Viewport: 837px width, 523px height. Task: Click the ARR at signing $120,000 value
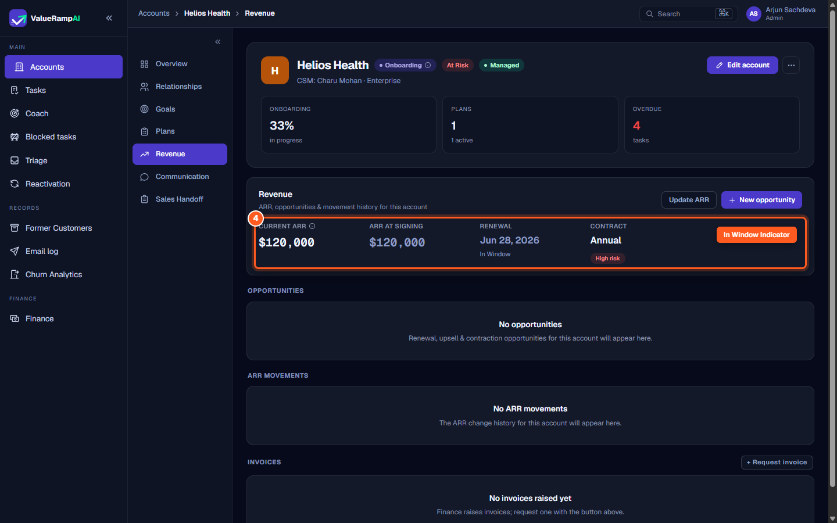click(397, 242)
